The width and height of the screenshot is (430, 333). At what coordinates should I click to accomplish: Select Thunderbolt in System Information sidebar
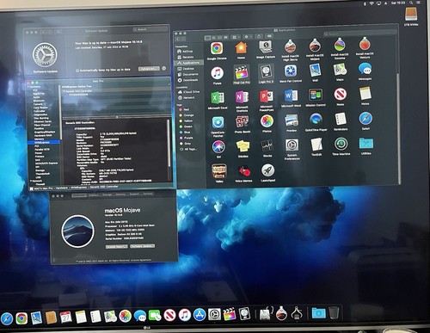click(x=43, y=174)
